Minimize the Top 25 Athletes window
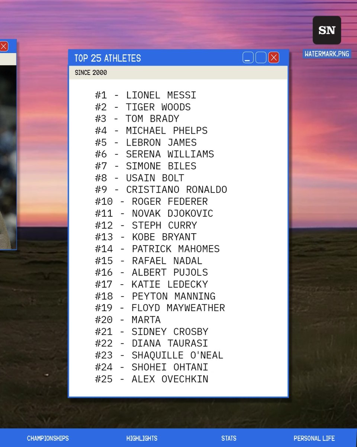357x447 pixels. pyautogui.click(x=248, y=58)
